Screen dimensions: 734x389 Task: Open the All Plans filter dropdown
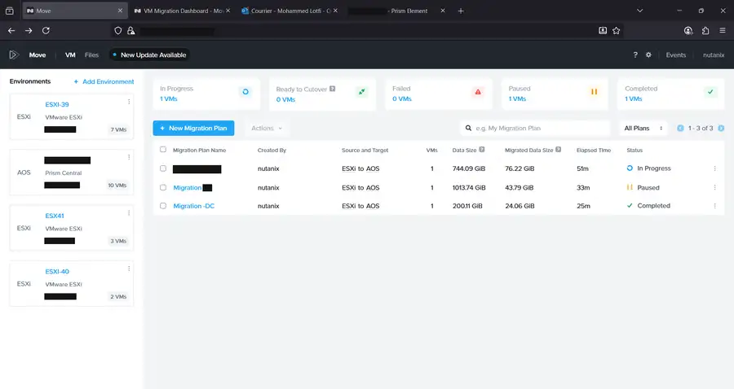coord(643,128)
